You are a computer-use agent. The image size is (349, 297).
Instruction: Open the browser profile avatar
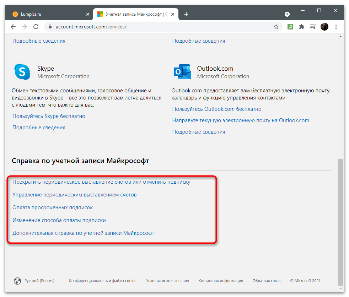pos(324,27)
